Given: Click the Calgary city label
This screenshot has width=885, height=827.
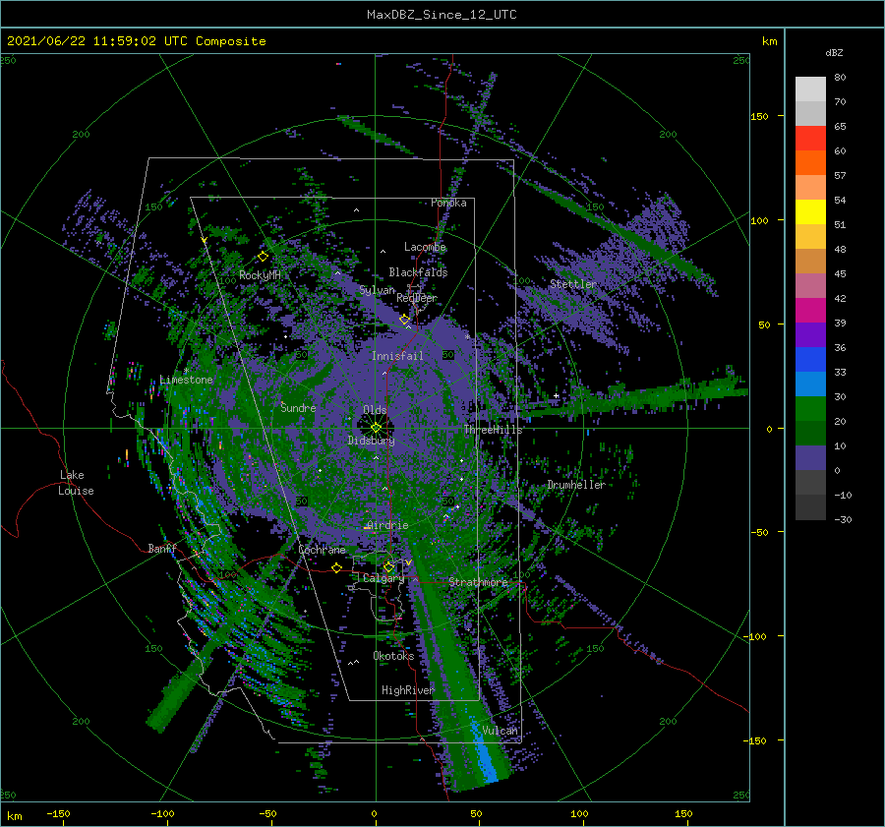Looking at the screenshot, I should click(x=383, y=578).
